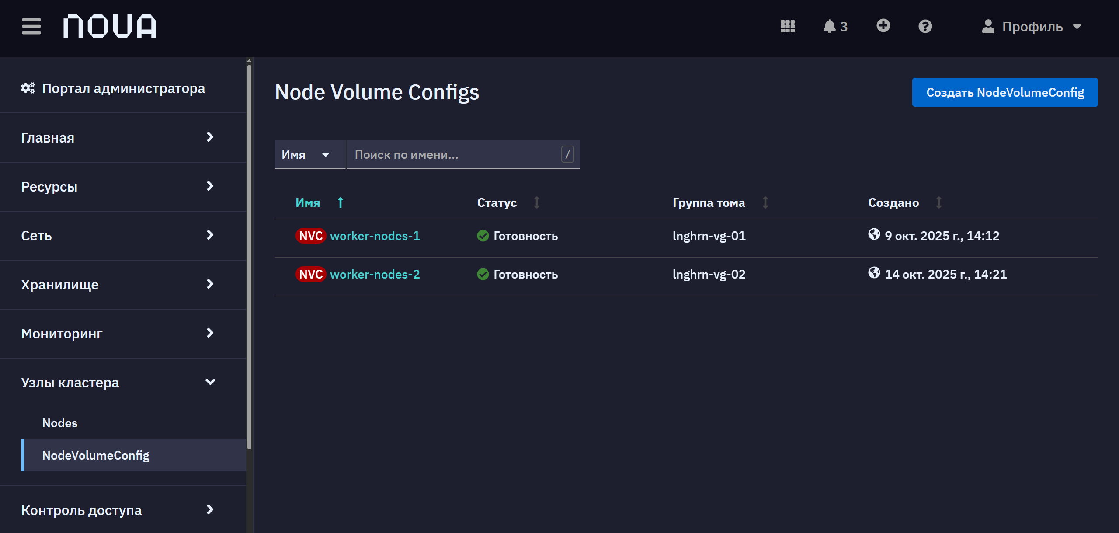Click the NVC badge of worker-nodes-2

click(x=311, y=275)
